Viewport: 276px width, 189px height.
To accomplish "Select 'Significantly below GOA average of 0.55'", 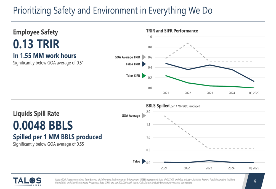I will pos(48,144).
